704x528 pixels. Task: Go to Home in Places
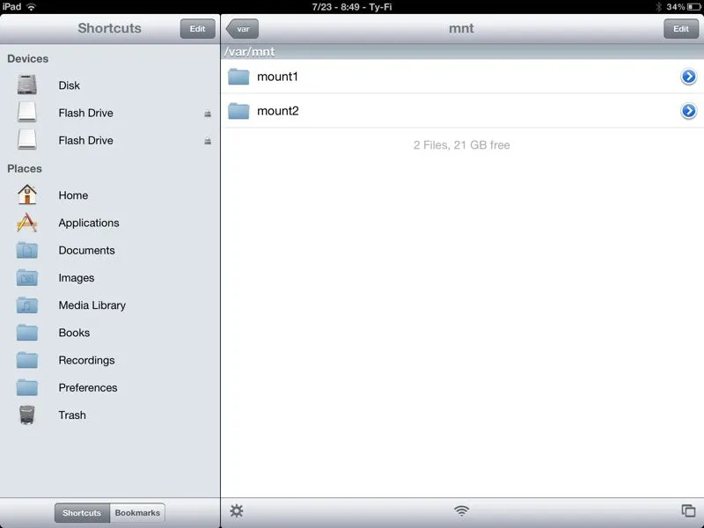point(73,195)
